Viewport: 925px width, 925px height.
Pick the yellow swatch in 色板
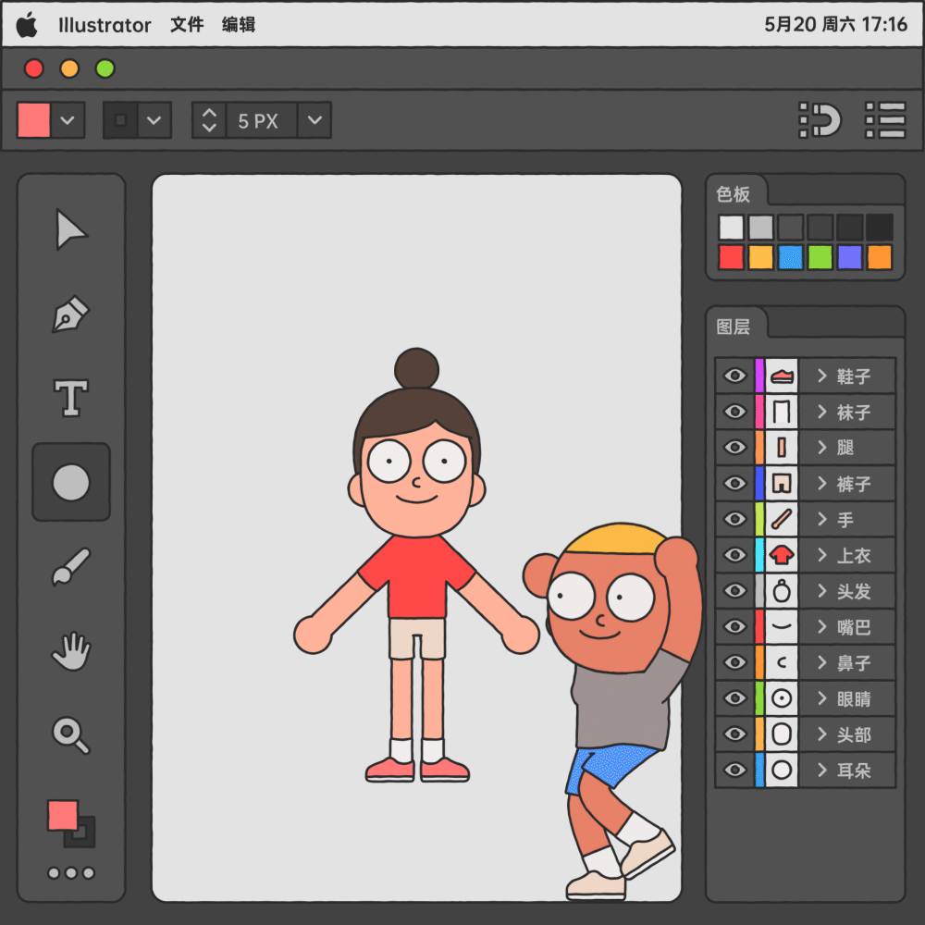[x=760, y=257]
